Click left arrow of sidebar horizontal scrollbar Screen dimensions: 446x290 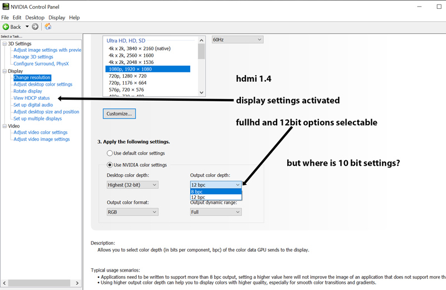[4, 283]
